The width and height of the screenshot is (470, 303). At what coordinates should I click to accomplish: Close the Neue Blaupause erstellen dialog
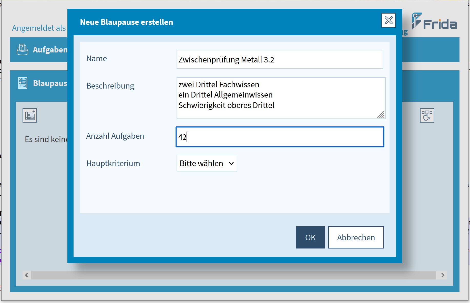[x=388, y=20]
